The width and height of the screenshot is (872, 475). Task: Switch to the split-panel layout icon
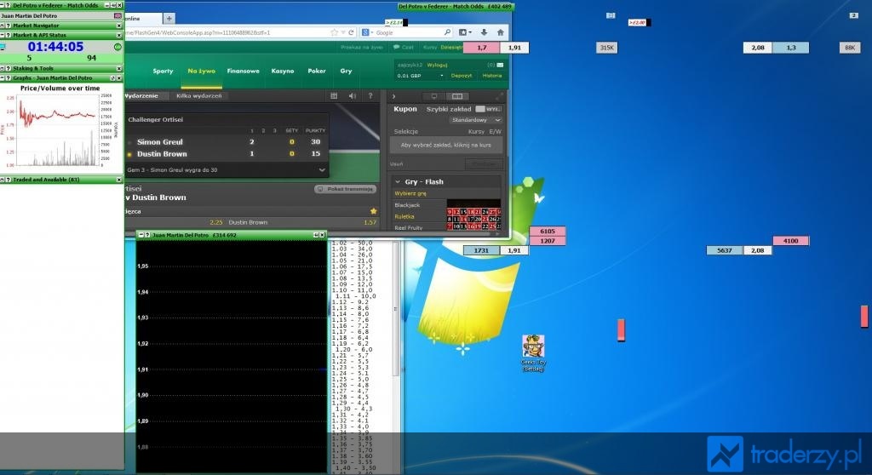coord(457,96)
